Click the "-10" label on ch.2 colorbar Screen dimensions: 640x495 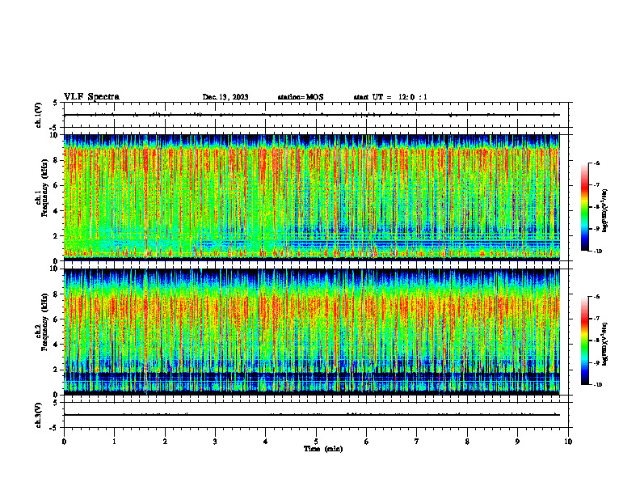click(x=597, y=385)
